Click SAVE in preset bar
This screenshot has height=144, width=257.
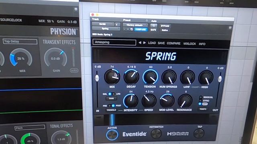(161, 43)
